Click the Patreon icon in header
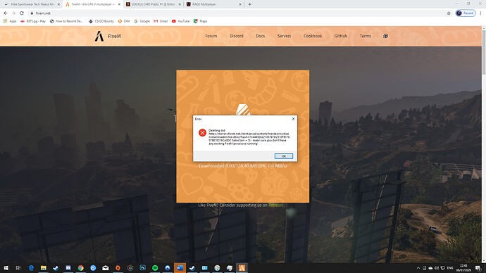This screenshot has height=273, width=486. [385, 36]
